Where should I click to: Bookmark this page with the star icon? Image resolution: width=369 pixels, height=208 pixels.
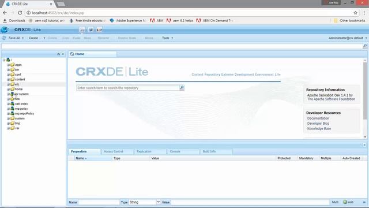tap(355, 13)
